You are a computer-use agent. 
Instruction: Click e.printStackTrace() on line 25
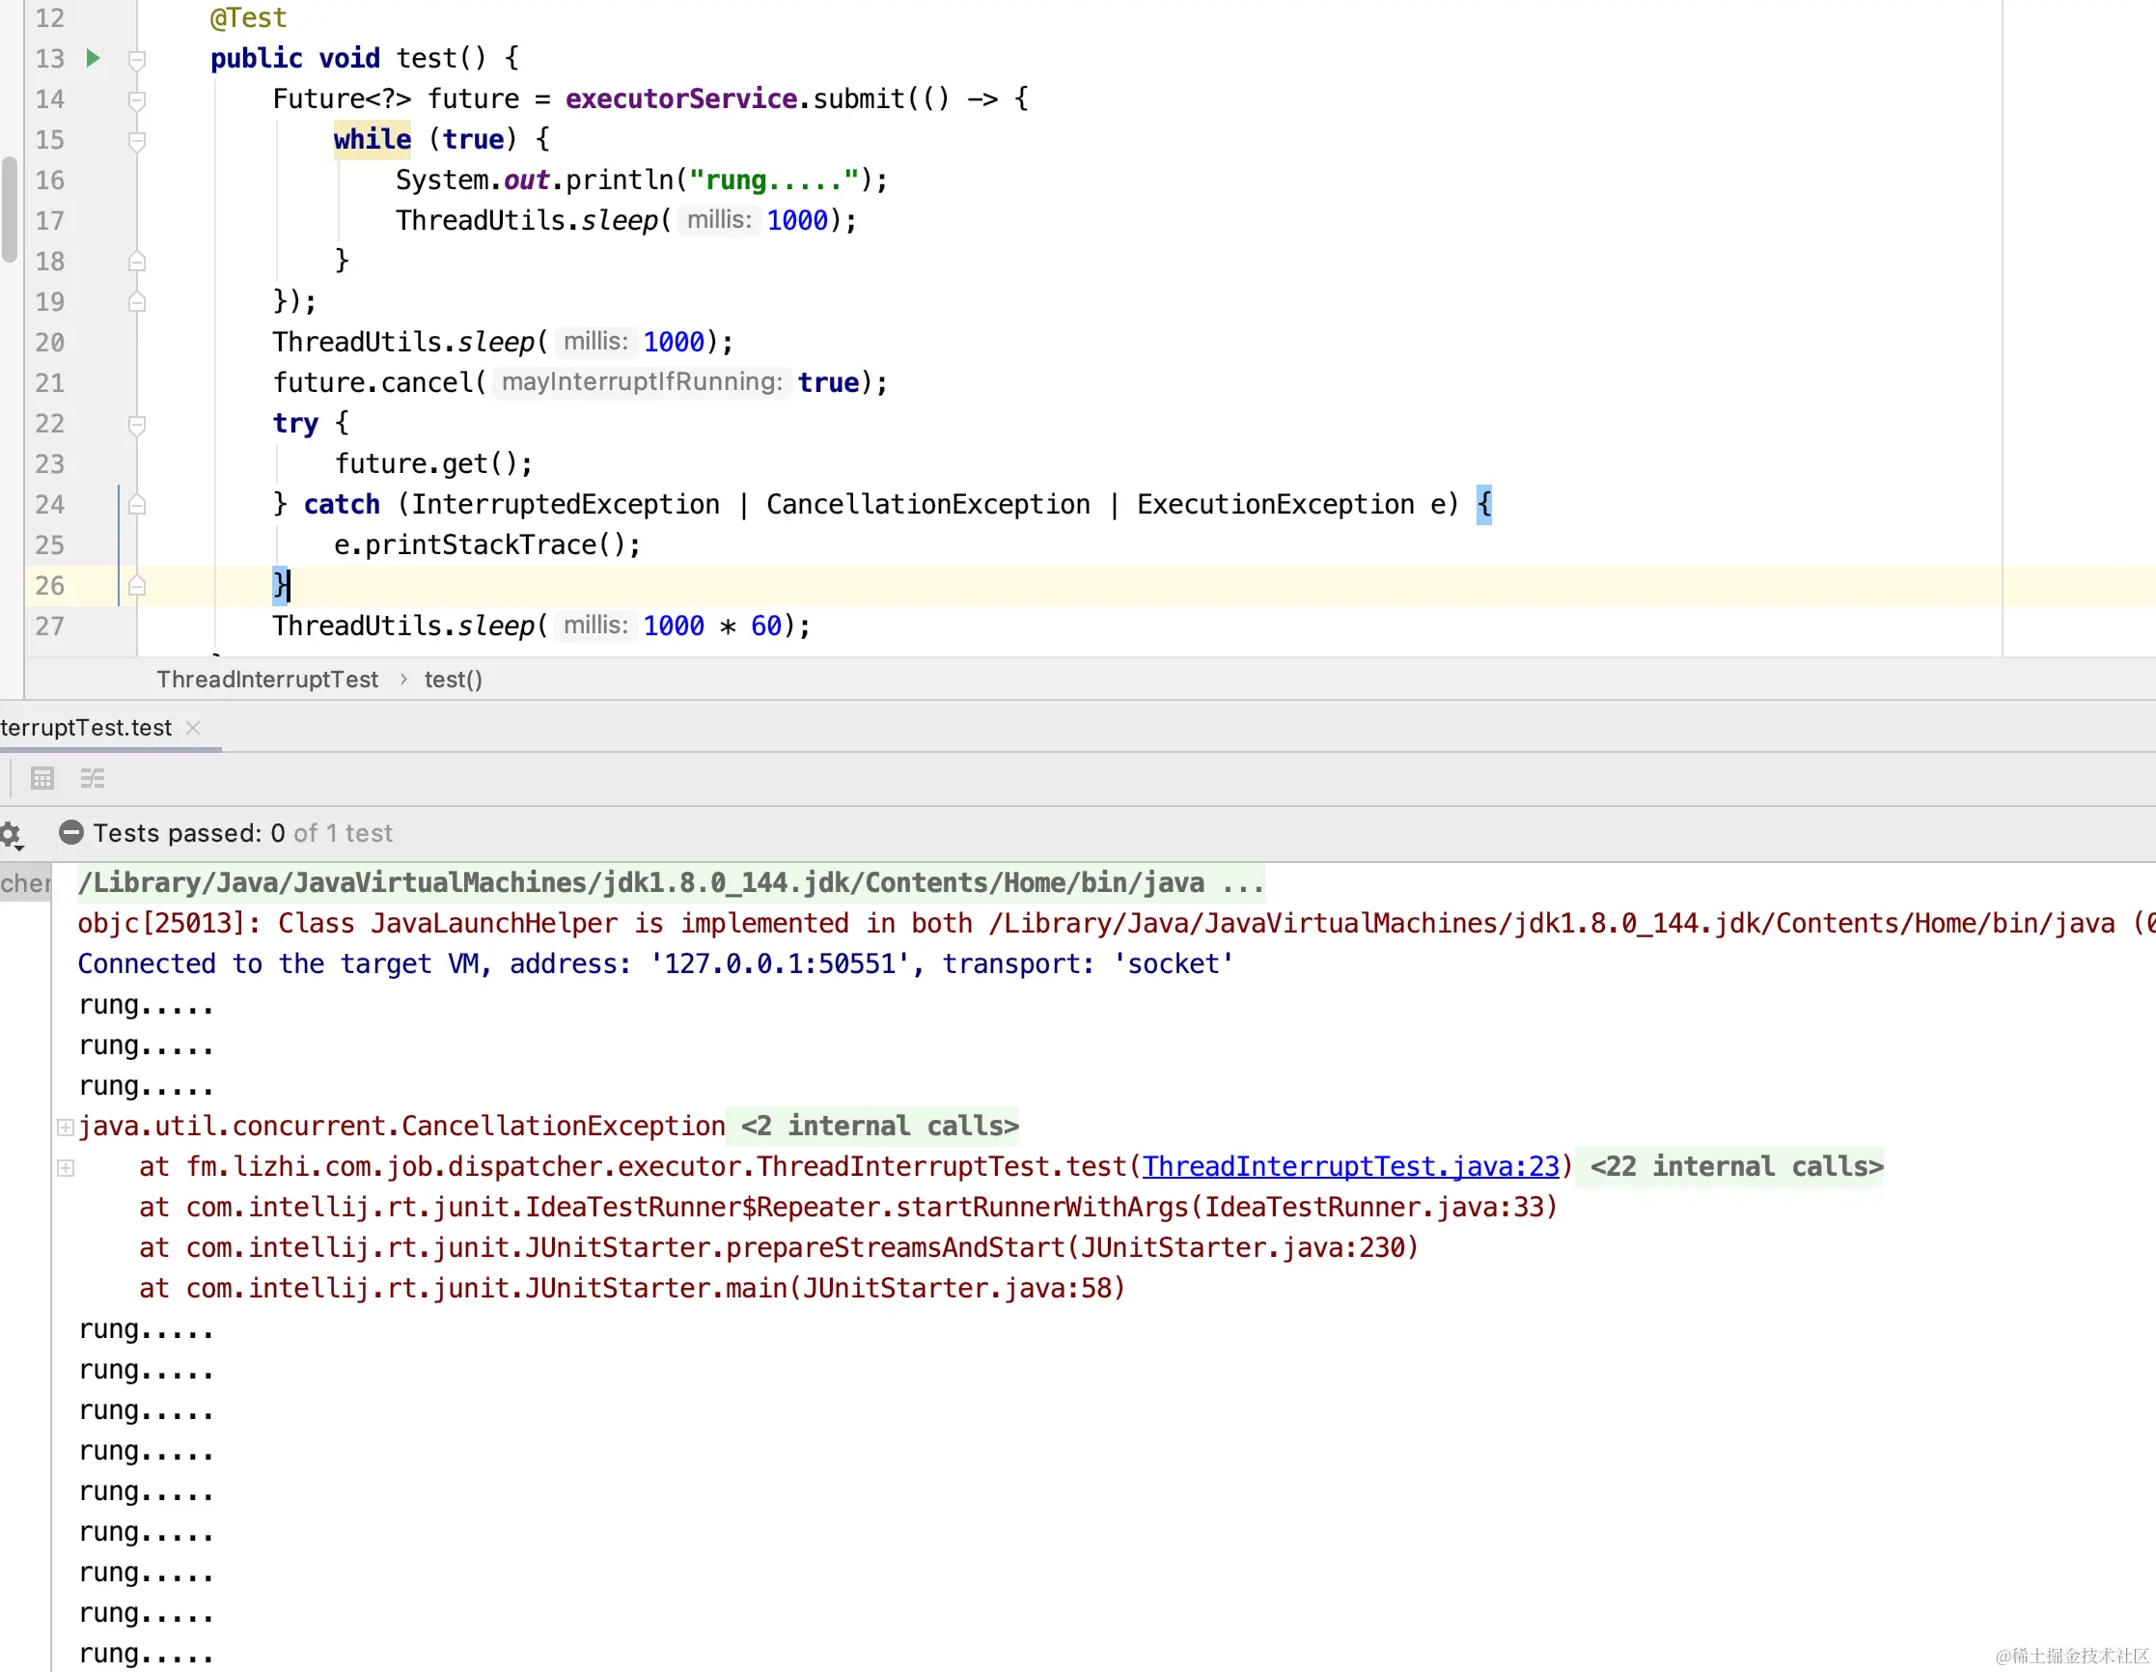(487, 545)
